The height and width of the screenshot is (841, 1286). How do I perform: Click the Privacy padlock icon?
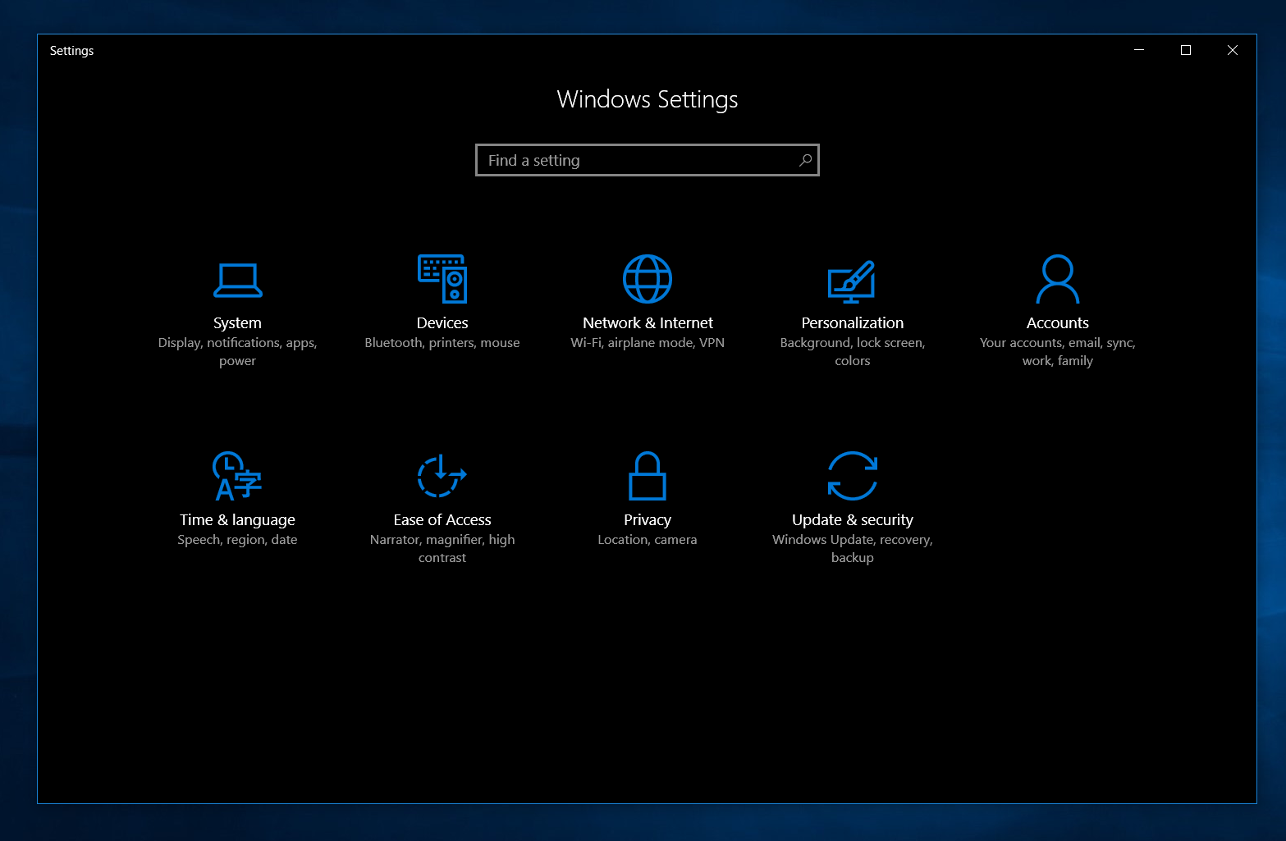[x=648, y=476]
